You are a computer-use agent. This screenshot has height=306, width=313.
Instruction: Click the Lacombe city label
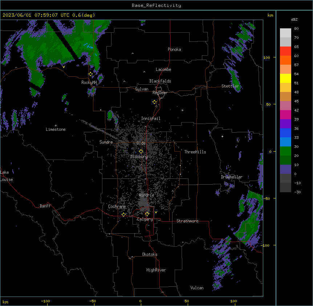coord(163,69)
